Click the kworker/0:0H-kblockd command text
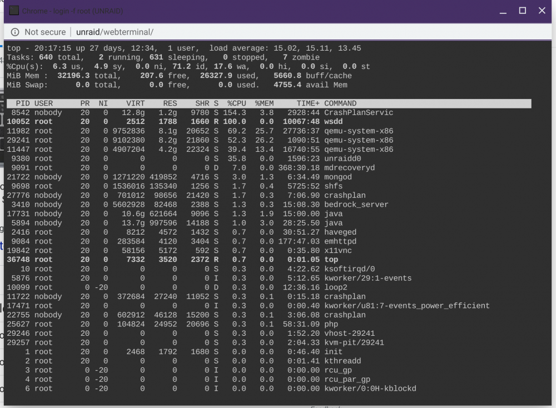Viewport: 556px width, 408px height. 370,389
